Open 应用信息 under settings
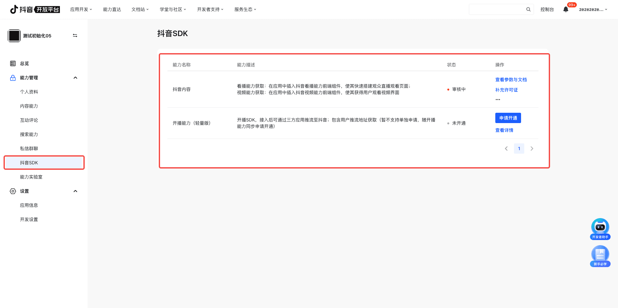The width and height of the screenshot is (618, 308). (29, 205)
